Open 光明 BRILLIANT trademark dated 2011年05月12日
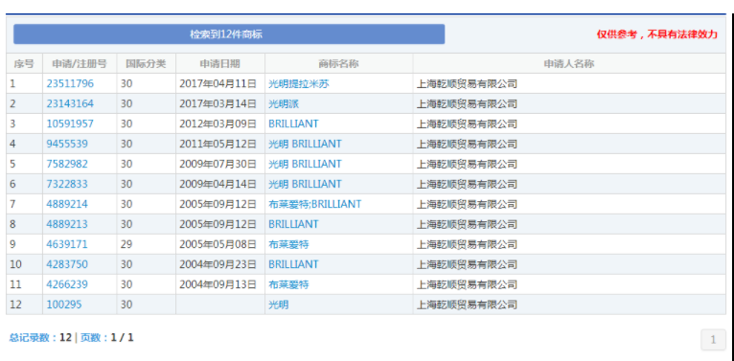Viewport: 734px width, 361px height. coord(305,144)
